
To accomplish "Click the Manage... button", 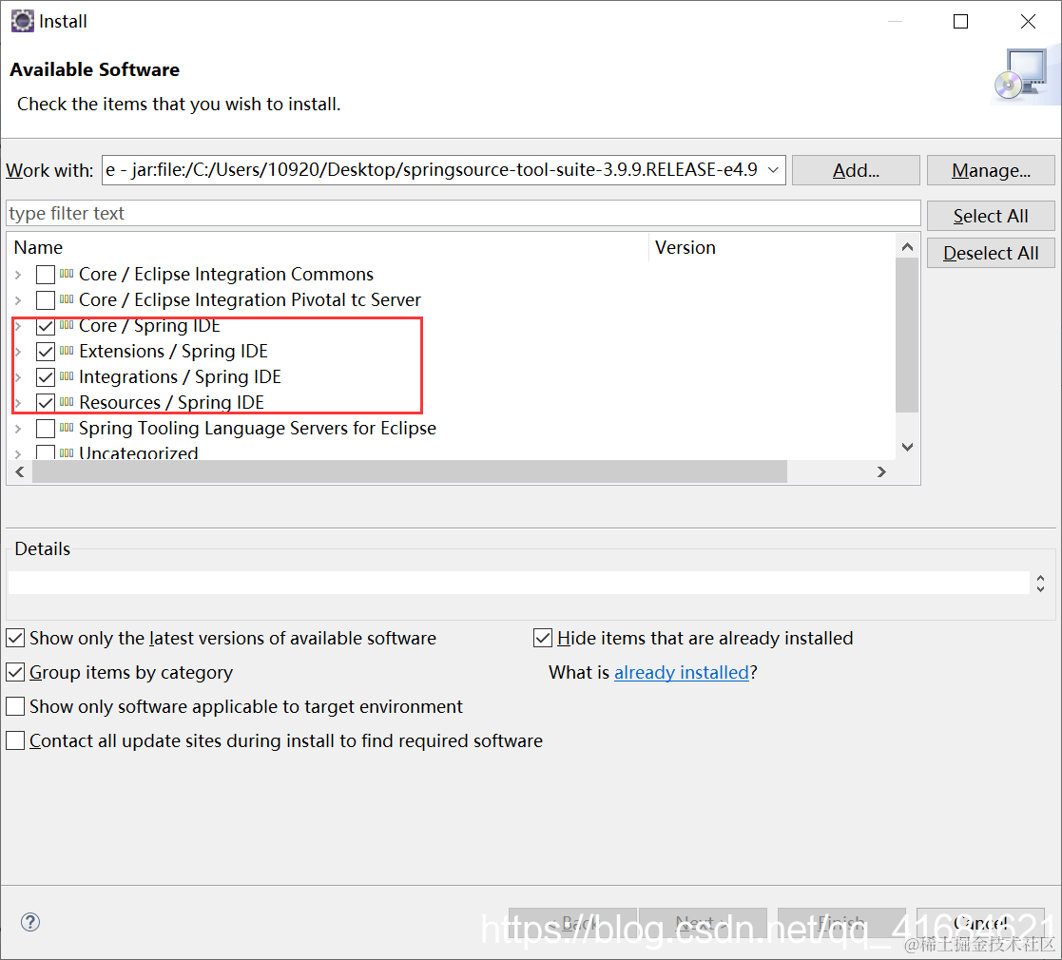I will [x=990, y=170].
